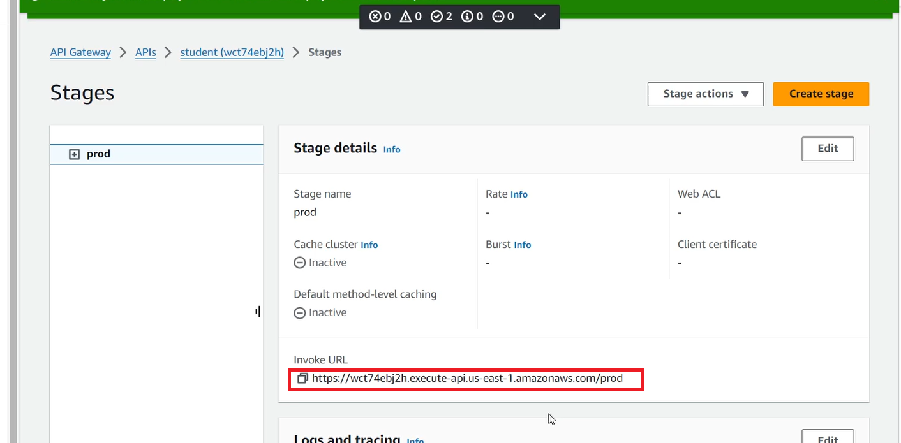This screenshot has height=443, width=901.
Task: Open the Stage actions dropdown
Action: (x=705, y=94)
